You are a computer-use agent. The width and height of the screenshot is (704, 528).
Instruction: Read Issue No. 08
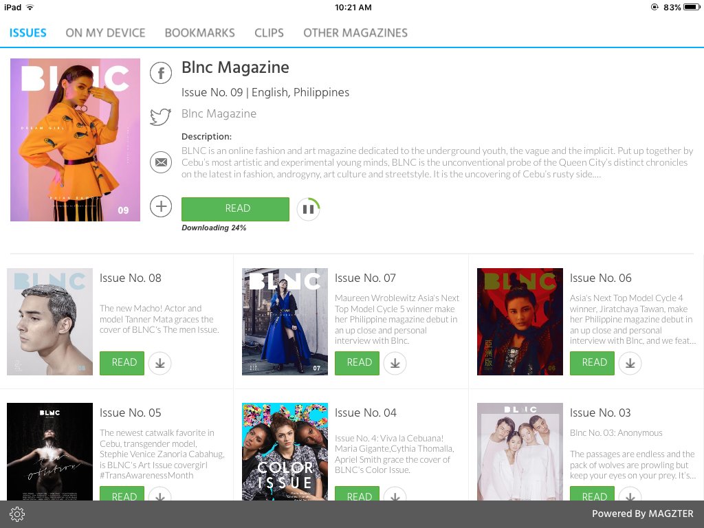[x=122, y=363]
